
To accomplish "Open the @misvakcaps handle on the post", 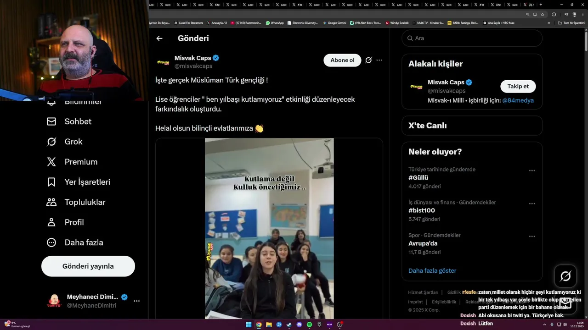I will (193, 66).
